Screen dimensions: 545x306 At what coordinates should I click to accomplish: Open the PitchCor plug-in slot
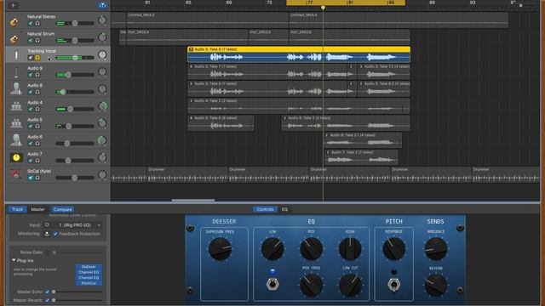89,283
